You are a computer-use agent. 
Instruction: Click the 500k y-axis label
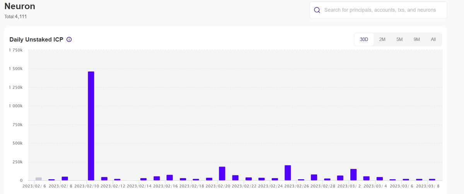18,143
